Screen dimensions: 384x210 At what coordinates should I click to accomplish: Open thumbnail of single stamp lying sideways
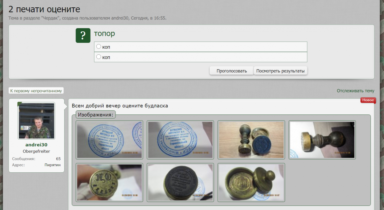pyautogui.click(x=322, y=140)
